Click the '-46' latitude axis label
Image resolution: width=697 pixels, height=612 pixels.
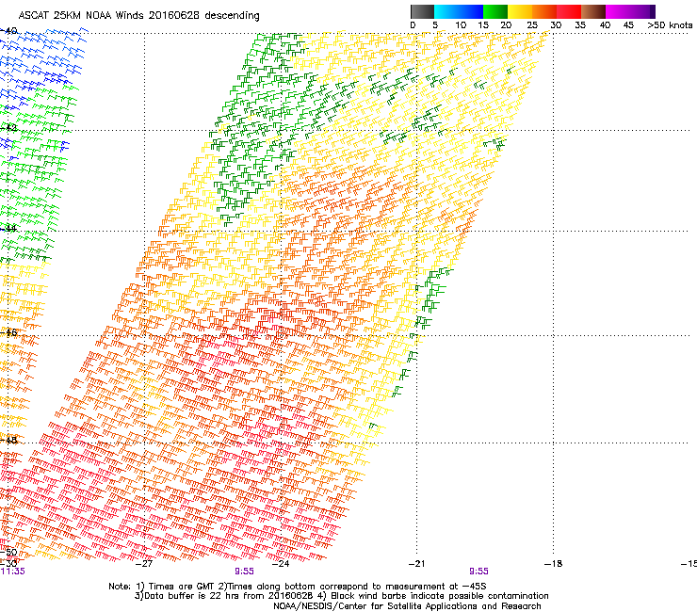[8, 332]
